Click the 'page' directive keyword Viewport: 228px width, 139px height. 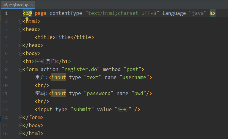[x=41, y=13]
